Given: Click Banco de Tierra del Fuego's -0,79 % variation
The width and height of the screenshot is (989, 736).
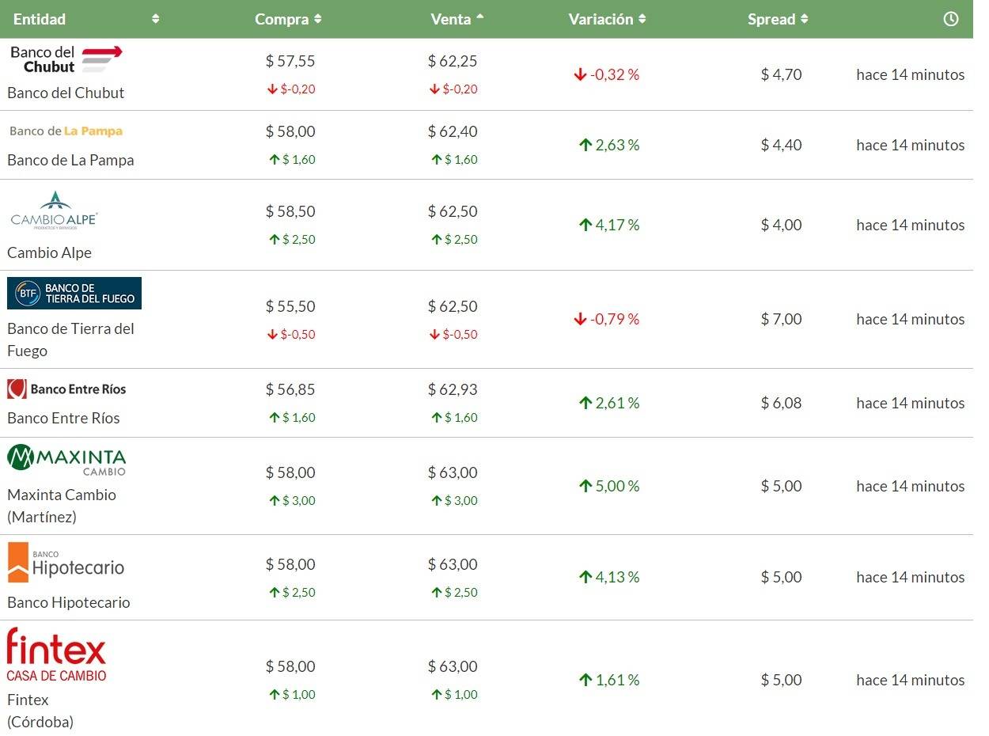Looking at the screenshot, I should 607,319.
